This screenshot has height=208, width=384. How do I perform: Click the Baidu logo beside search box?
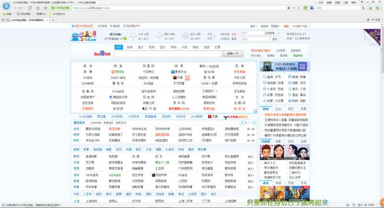tap(102, 54)
